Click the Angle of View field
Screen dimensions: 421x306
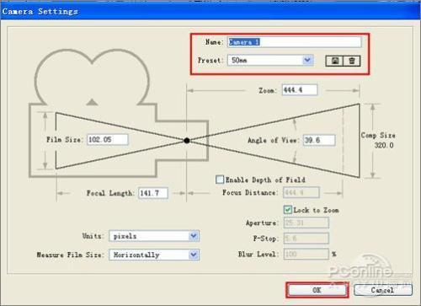pos(319,140)
